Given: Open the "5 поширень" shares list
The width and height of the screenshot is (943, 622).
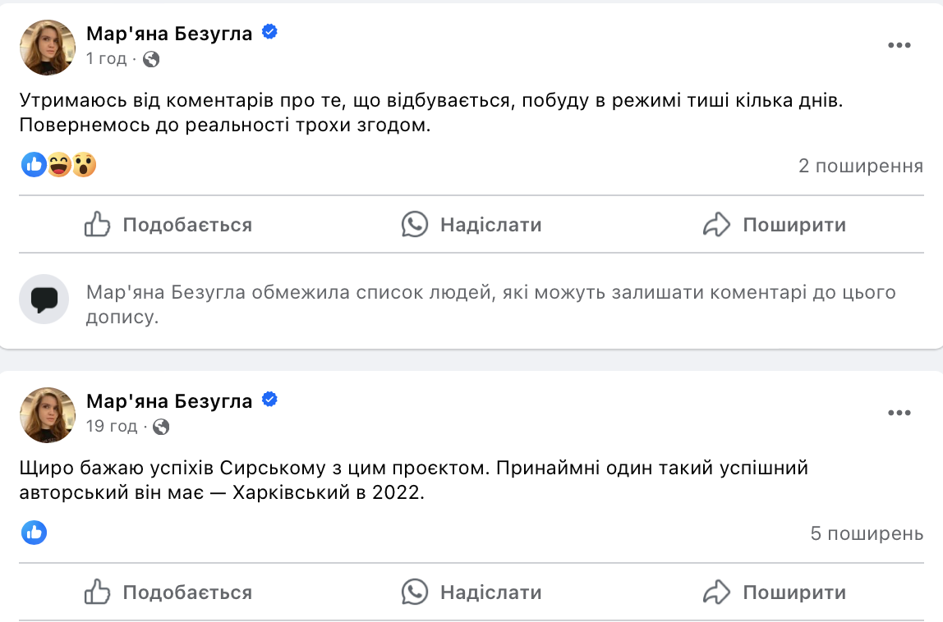Looking at the screenshot, I should (867, 534).
